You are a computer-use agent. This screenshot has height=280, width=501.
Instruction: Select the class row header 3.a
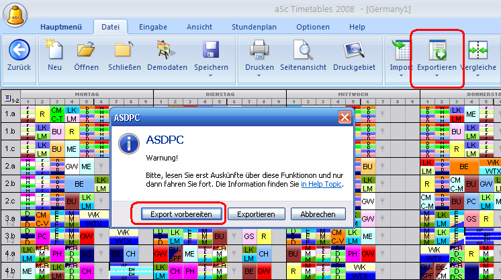[10, 219]
